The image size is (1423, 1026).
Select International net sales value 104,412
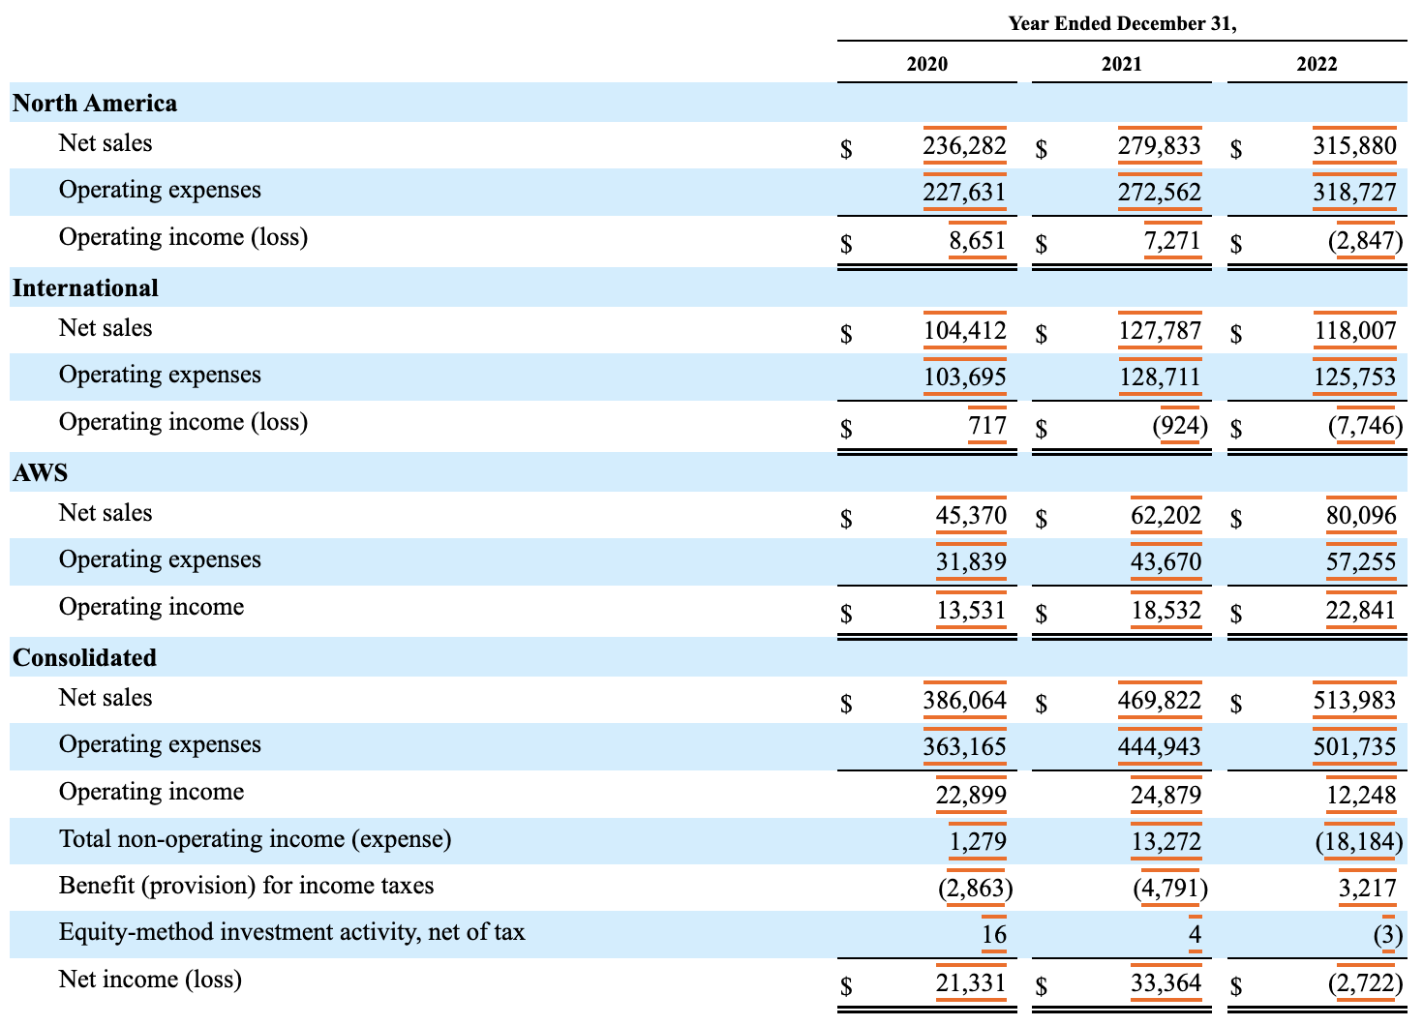tap(964, 331)
